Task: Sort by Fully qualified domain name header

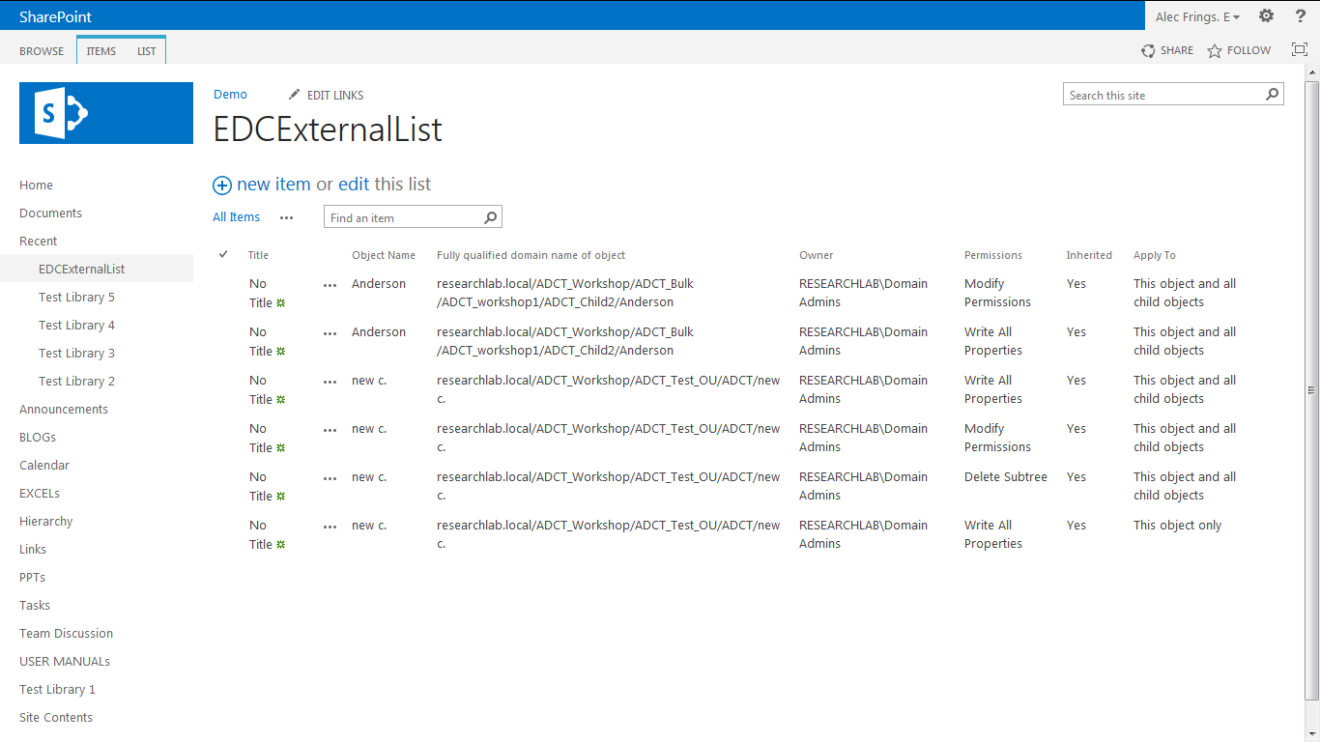Action: tap(531, 255)
